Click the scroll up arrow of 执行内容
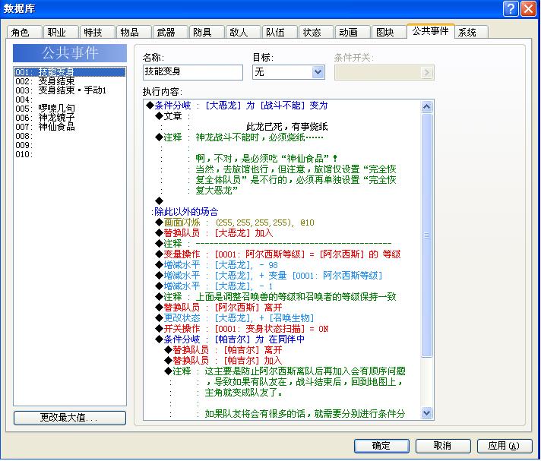541x461 pixels. pyautogui.click(x=427, y=106)
